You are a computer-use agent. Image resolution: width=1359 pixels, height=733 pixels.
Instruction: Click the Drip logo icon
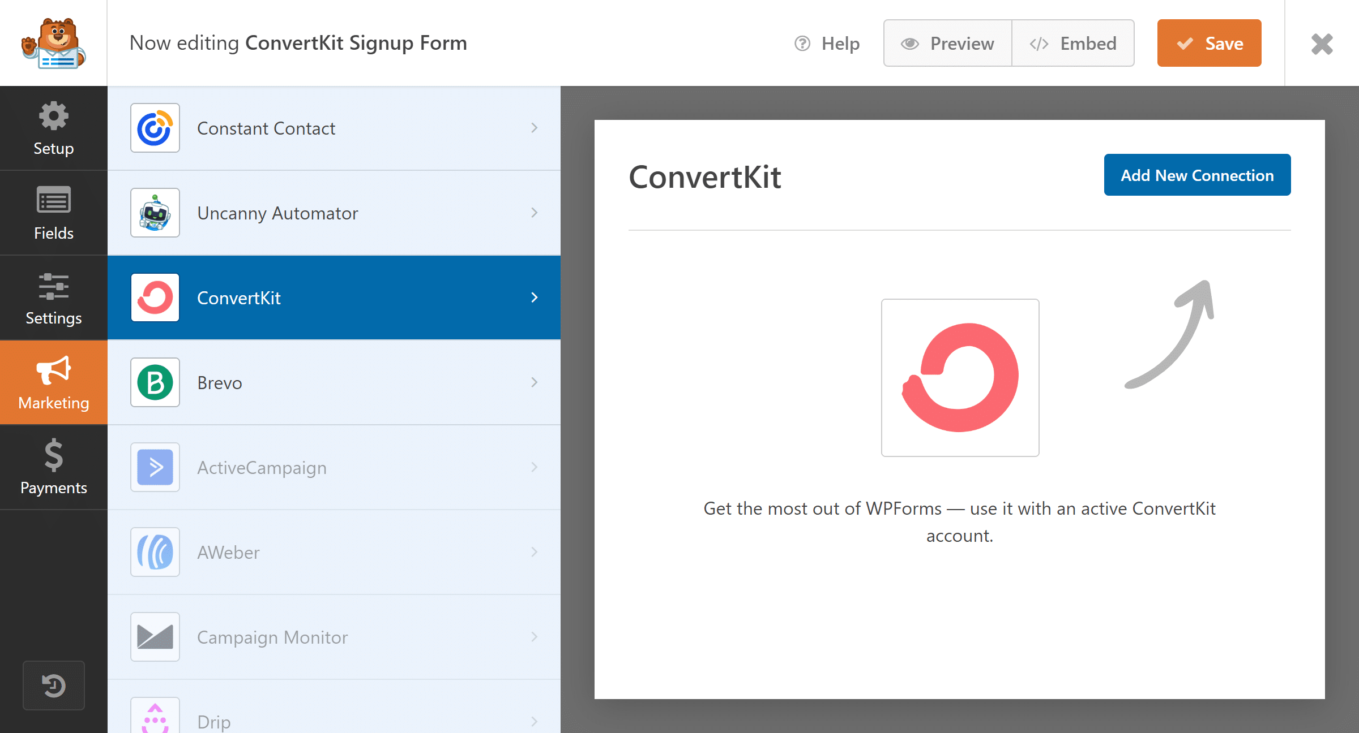[x=155, y=715]
